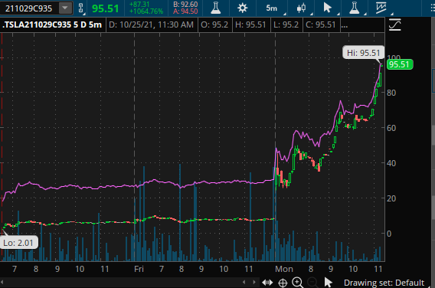Click the 40 label on price axis
Screen dimensions: 435x288
tap(391, 163)
